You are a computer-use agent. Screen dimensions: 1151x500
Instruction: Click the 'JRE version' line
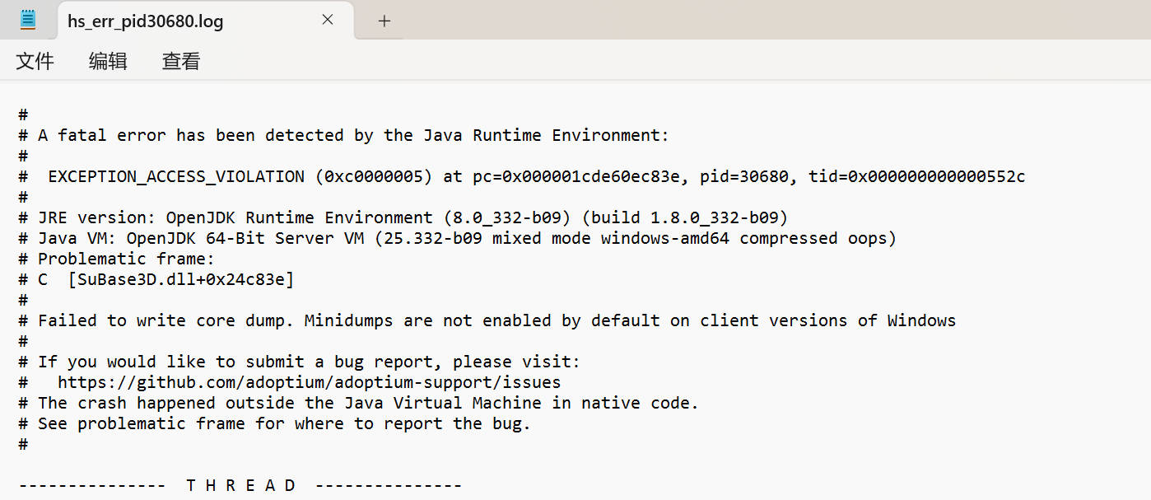(403, 217)
